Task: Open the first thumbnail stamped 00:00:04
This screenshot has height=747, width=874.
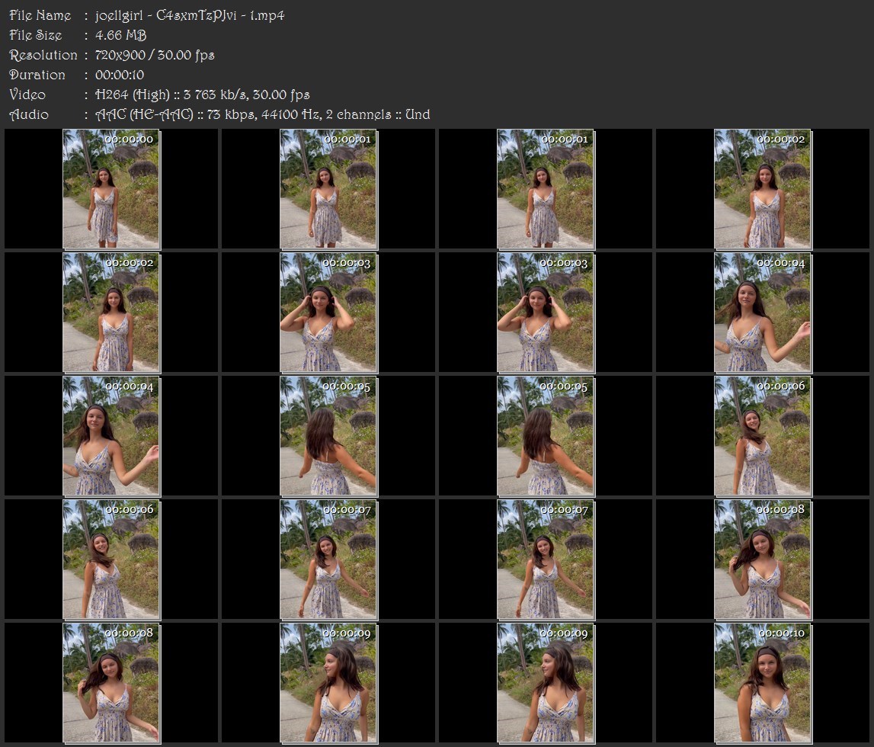Action: pyautogui.click(x=763, y=313)
